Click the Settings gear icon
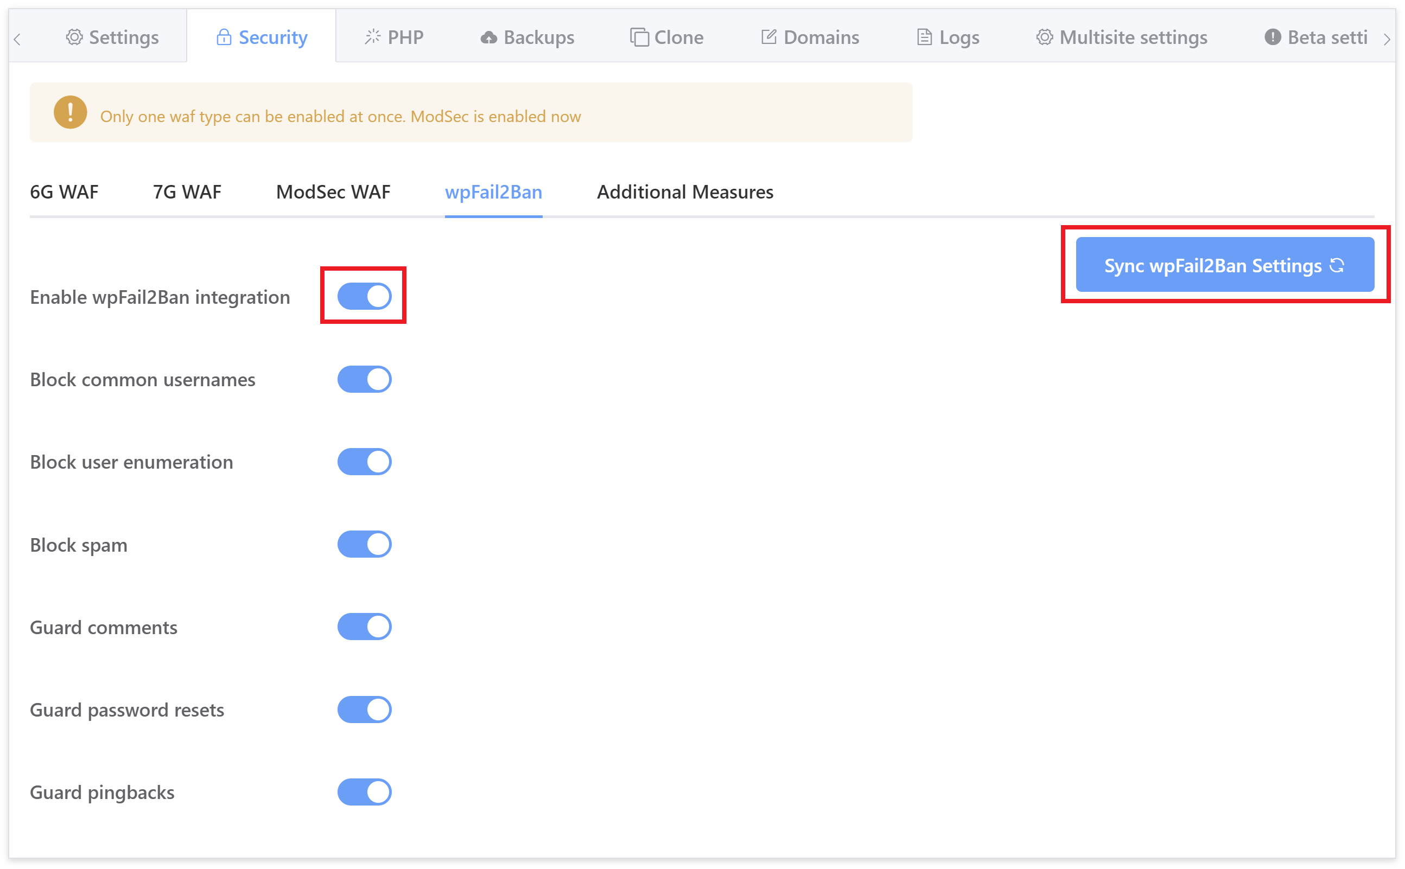The height and width of the screenshot is (869, 1405). 74,37
